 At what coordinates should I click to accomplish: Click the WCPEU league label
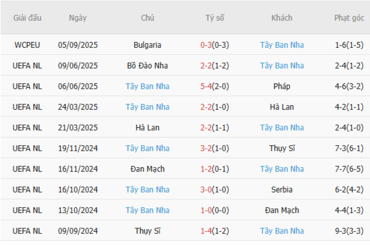[28, 45]
